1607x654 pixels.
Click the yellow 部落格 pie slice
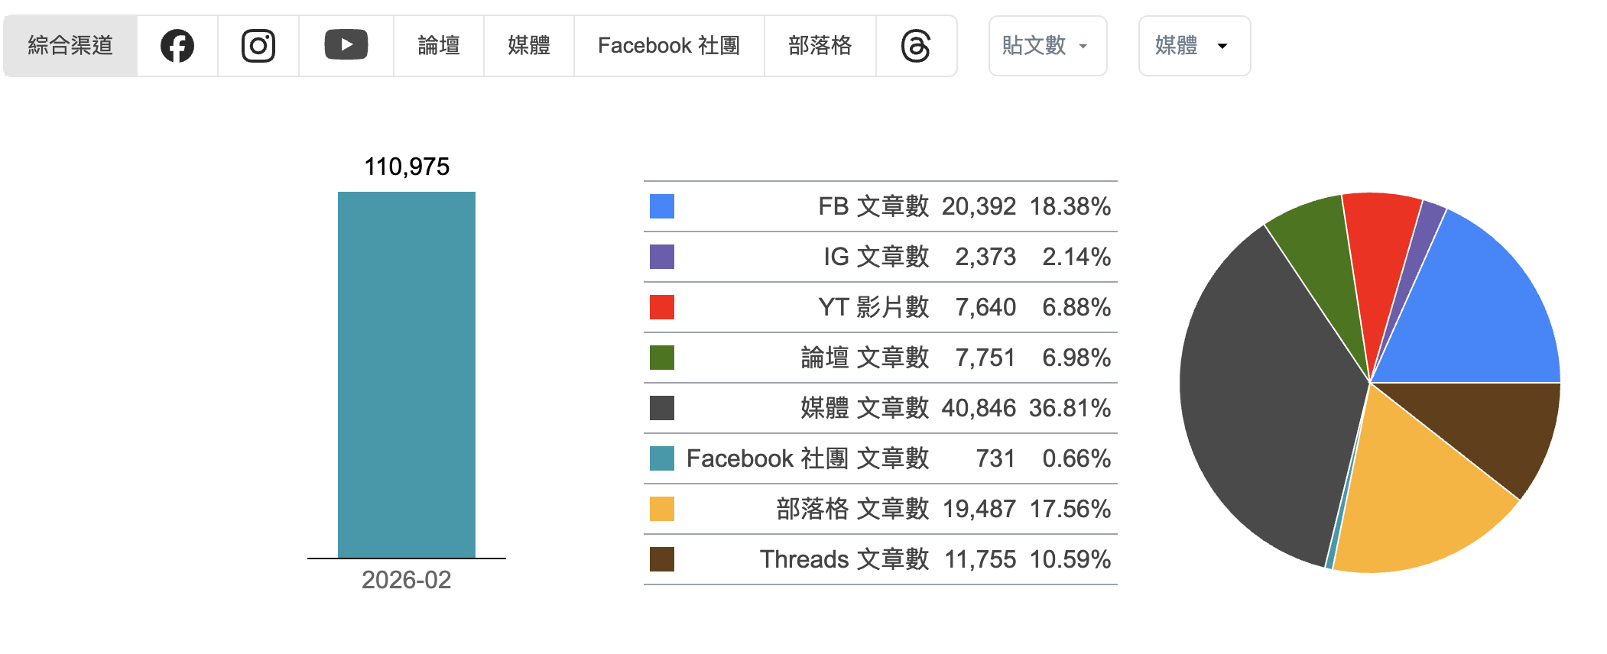coord(1414,497)
